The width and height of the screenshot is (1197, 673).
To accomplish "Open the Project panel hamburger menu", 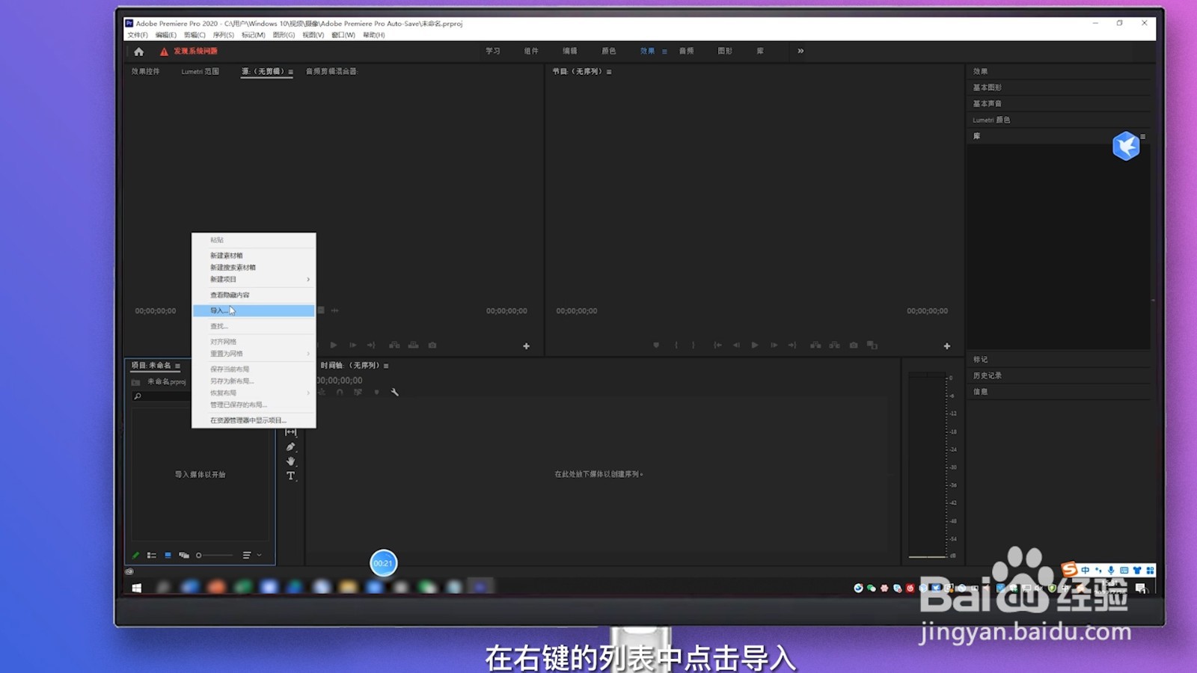I will coord(178,367).
